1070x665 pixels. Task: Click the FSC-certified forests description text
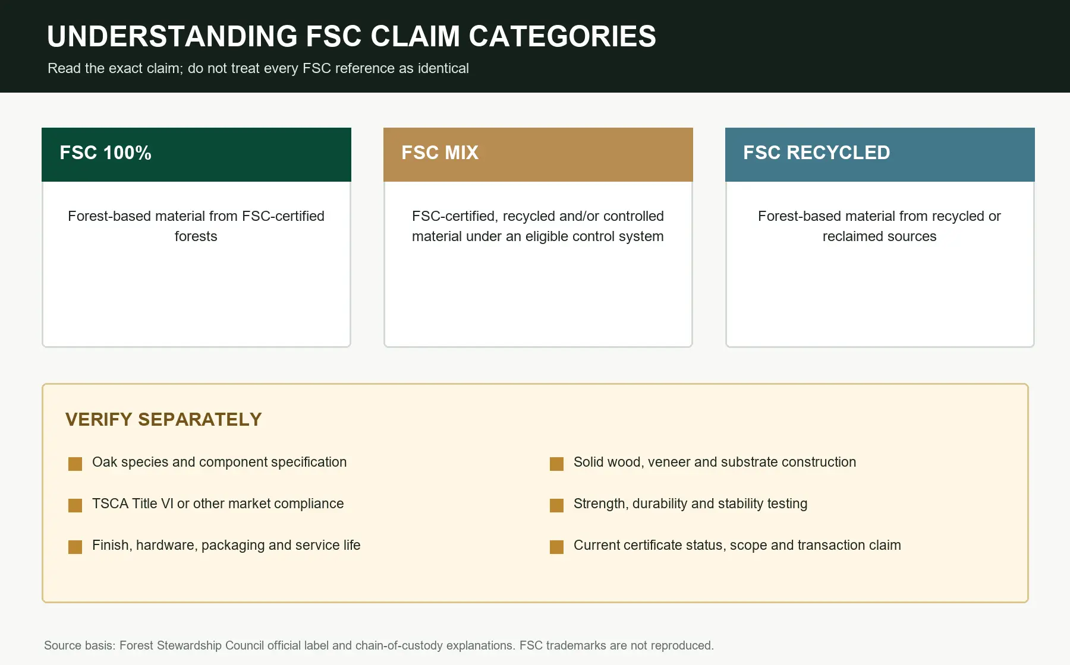tap(196, 226)
